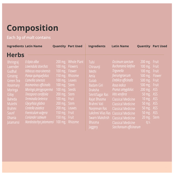Select the "Each 3g of malt contains" subtitle

28,37
